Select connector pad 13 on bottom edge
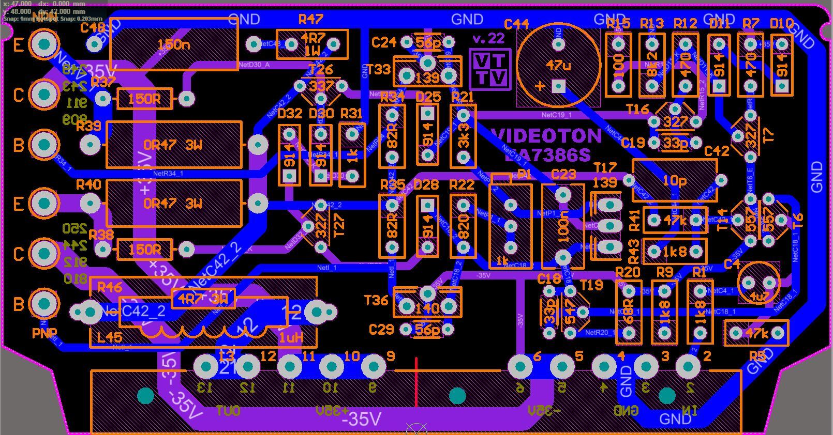This screenshot has height=435, width=833. point(206,367)
